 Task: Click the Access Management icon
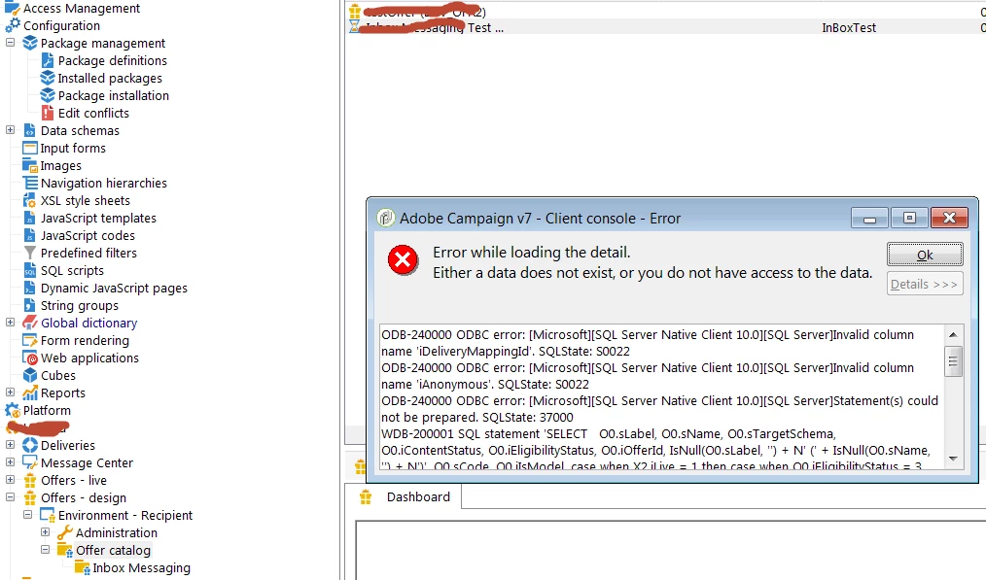pyautogui.click(x=12, y=8)
